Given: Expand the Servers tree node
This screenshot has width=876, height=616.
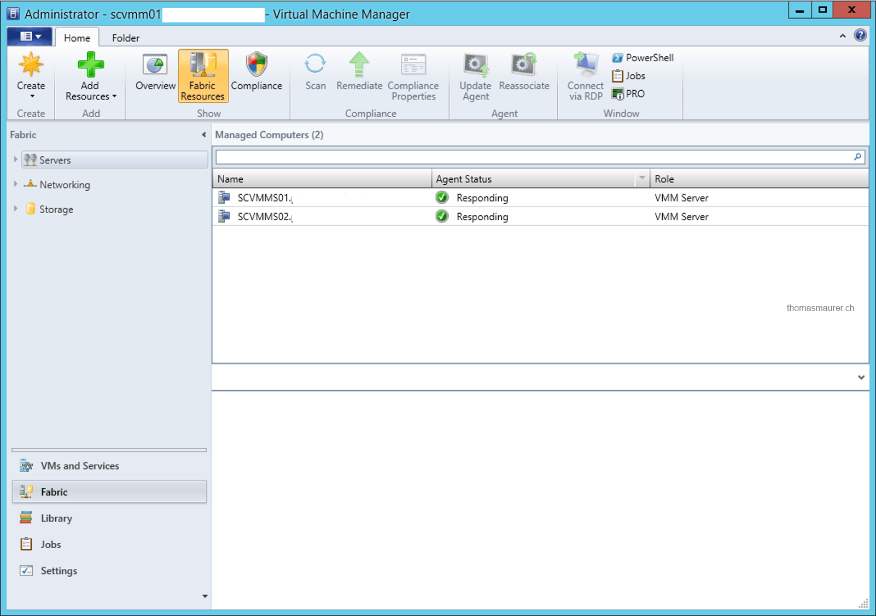Looking at the screenshot, I should (15, 159).
